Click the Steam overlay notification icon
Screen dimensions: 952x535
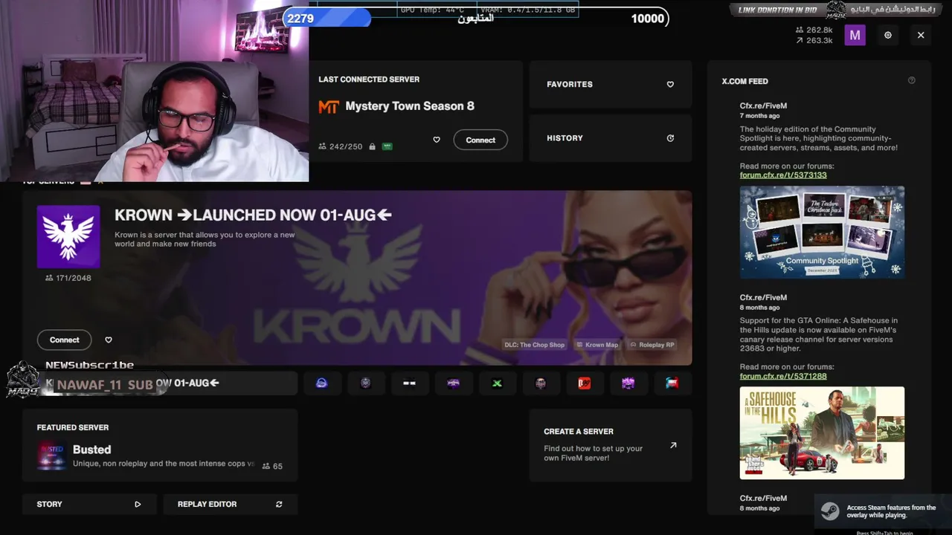[830, 511]
